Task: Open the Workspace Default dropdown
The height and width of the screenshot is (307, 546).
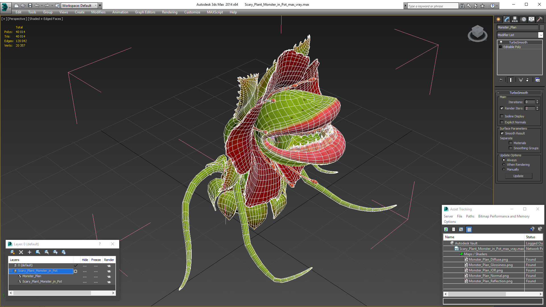Action: click(x=96, y=5)
